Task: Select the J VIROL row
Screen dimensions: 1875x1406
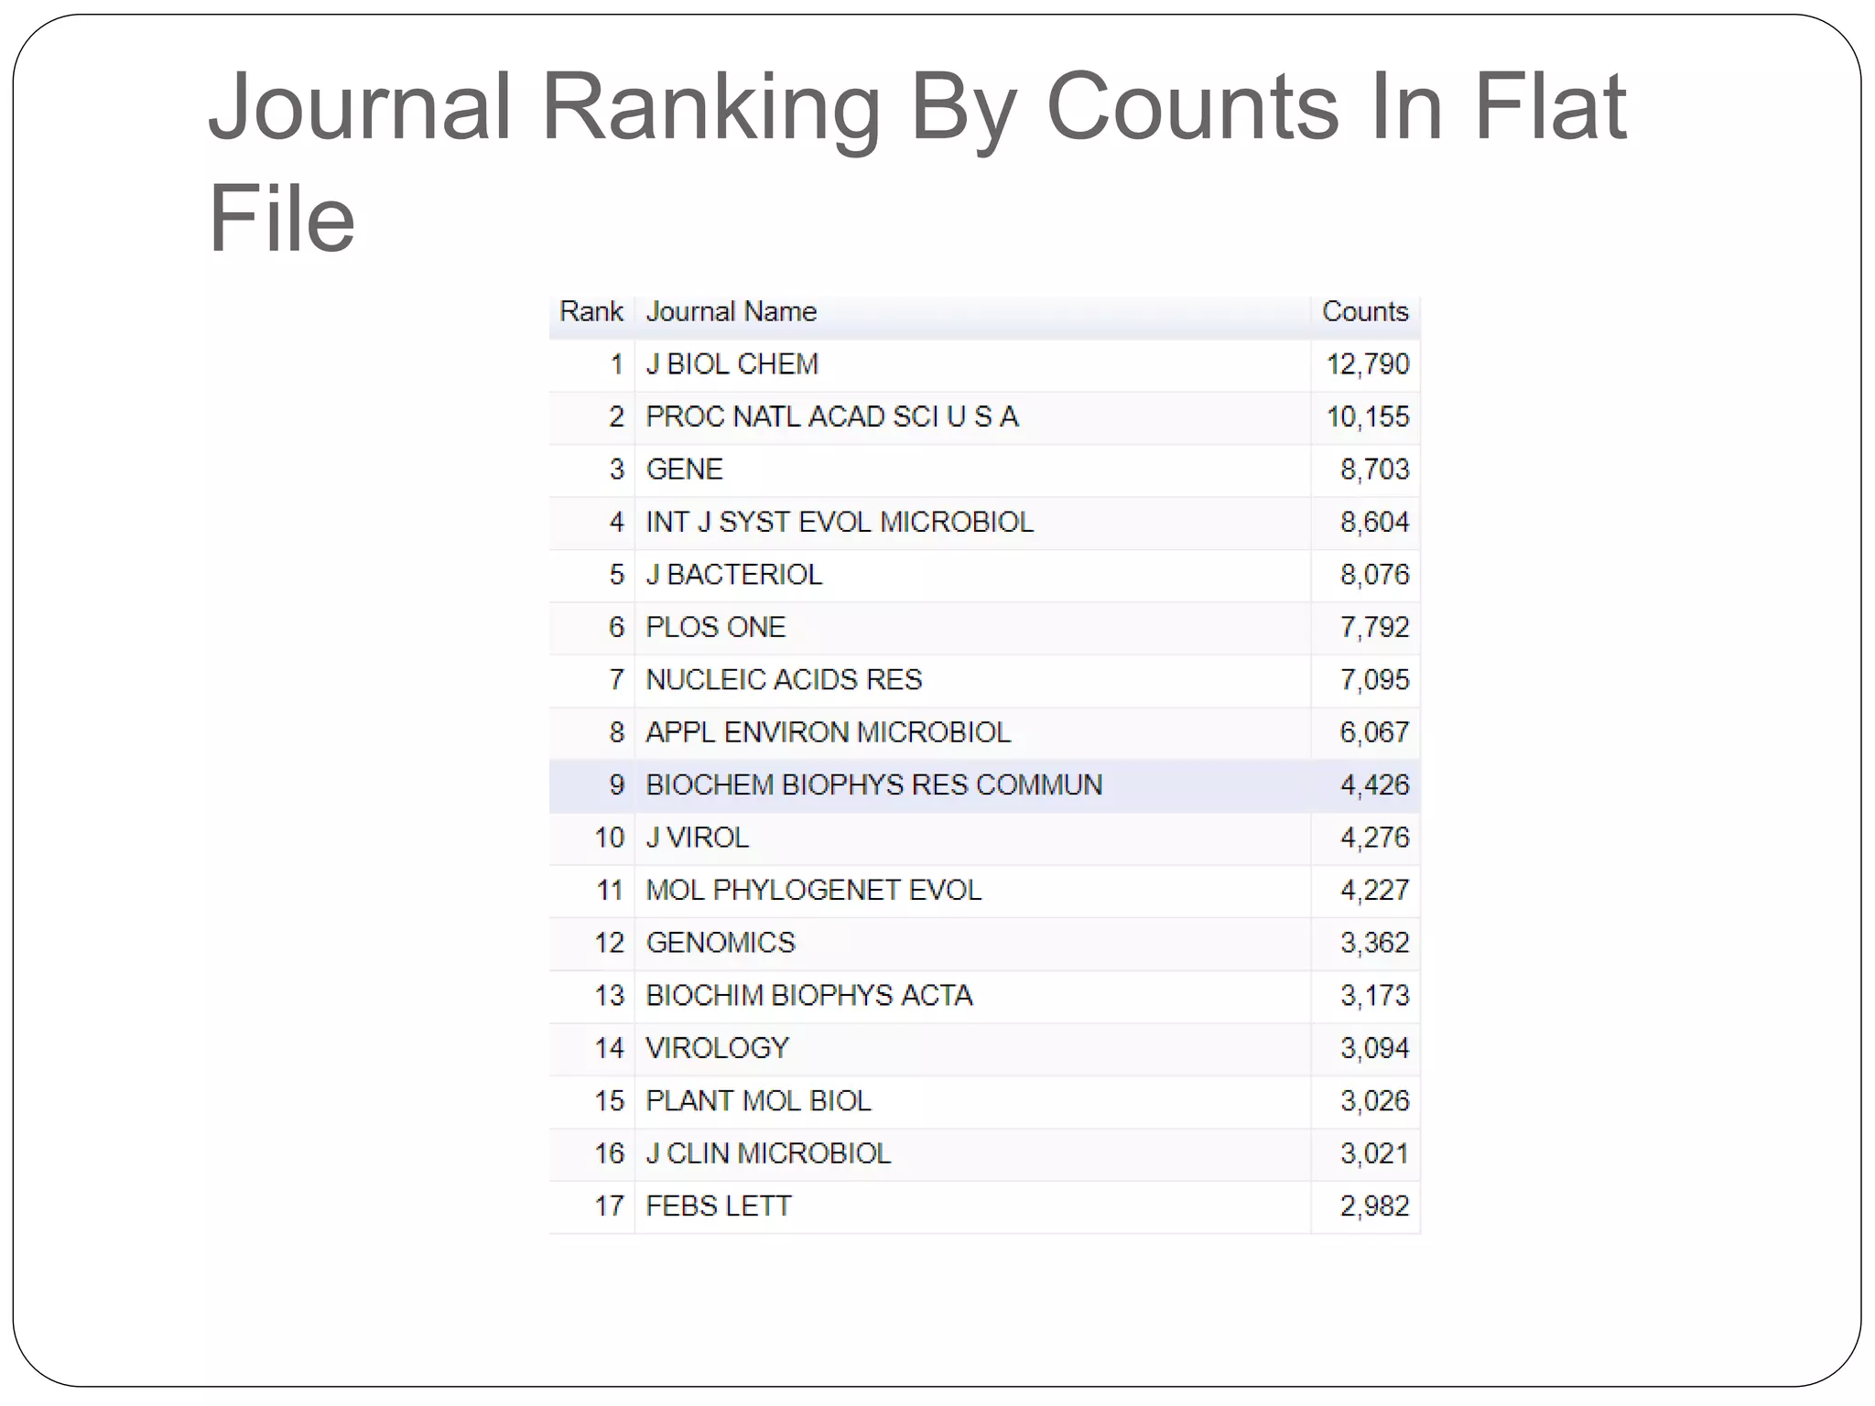Action: pos(697,838)
